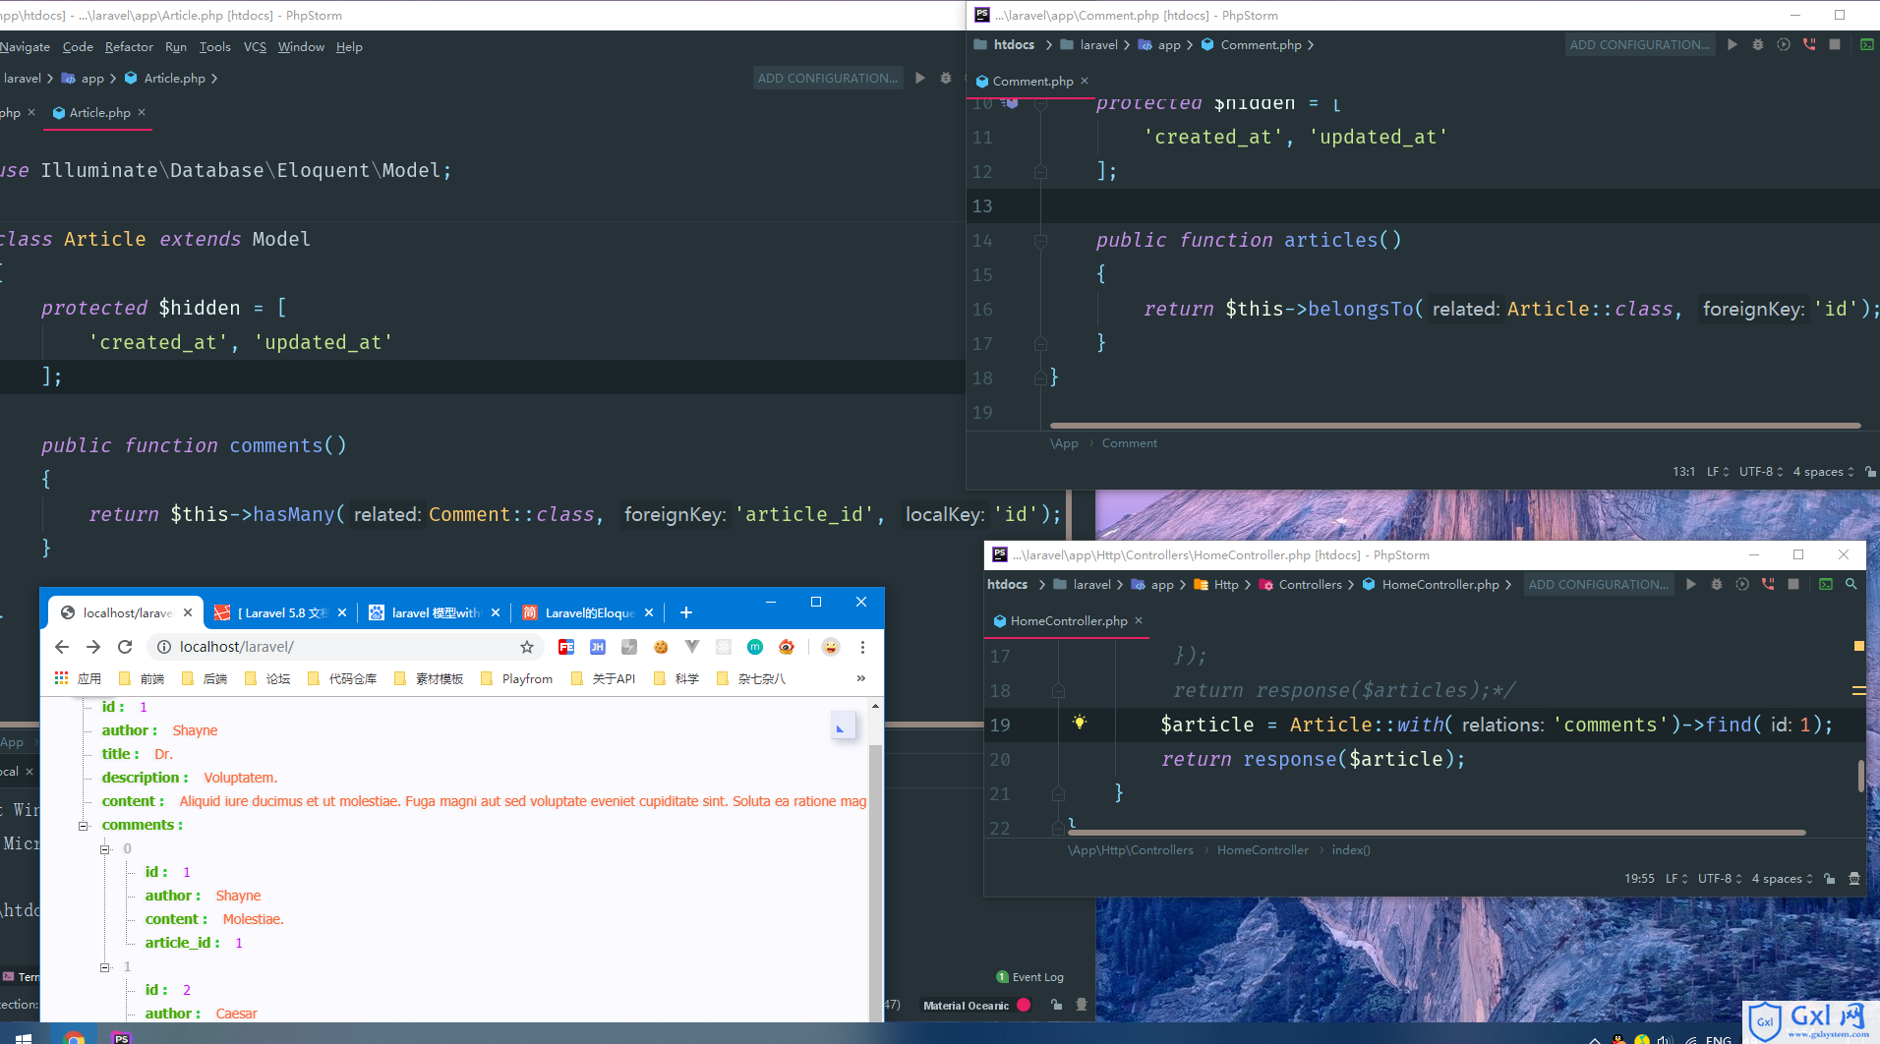1880x1044 pixels.
Task: Open the Event Log panel
Action: [x=1030, y=976]
